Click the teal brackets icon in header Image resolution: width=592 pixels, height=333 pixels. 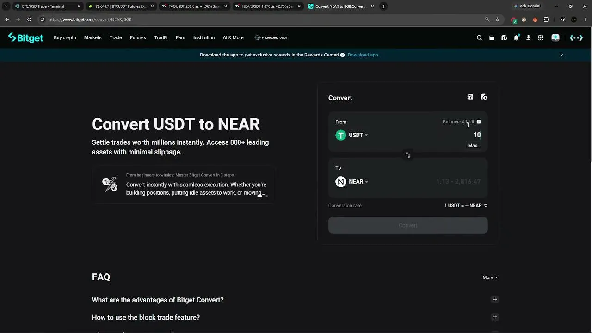576,38
